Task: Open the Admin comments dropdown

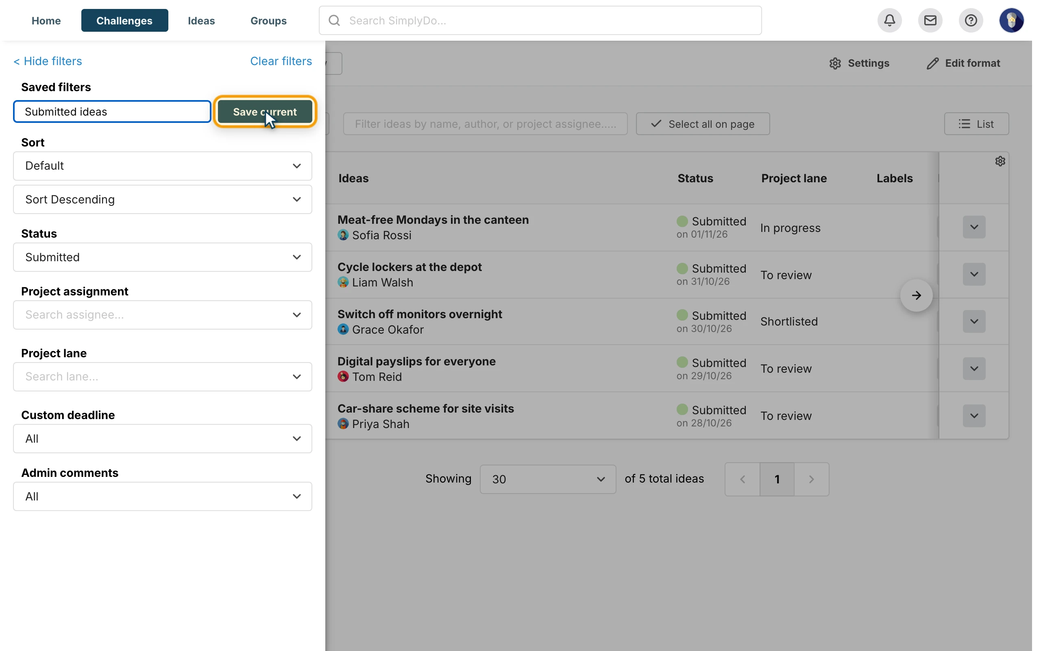Action: (163, 496)
